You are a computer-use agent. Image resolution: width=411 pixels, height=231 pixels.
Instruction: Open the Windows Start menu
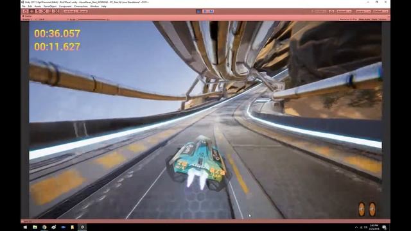(x=25, y=227)
